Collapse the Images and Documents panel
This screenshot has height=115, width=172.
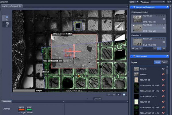[x=131, y=7]
